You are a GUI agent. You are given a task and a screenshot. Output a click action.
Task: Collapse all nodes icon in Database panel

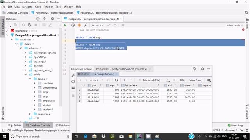[x=44, y=19]
